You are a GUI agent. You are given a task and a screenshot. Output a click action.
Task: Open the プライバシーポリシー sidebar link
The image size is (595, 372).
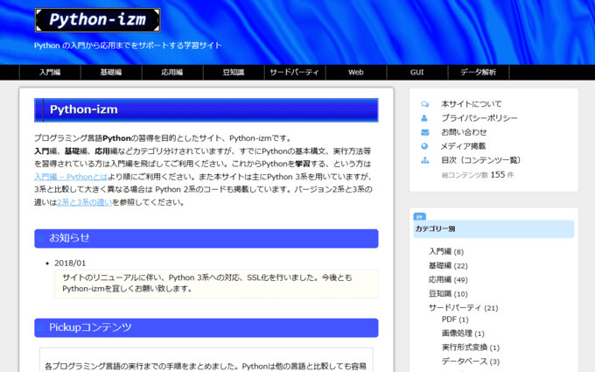coord(479,118)
